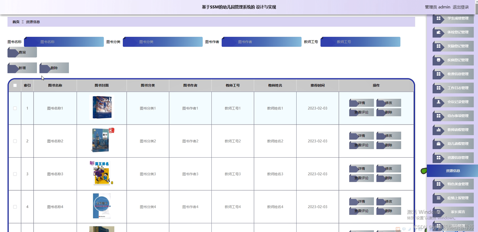Image resolution: width=478 pixels, height=232 pixels.
Task: Open 详情 for 图书名称1
Action: click(x=361, y=103)
